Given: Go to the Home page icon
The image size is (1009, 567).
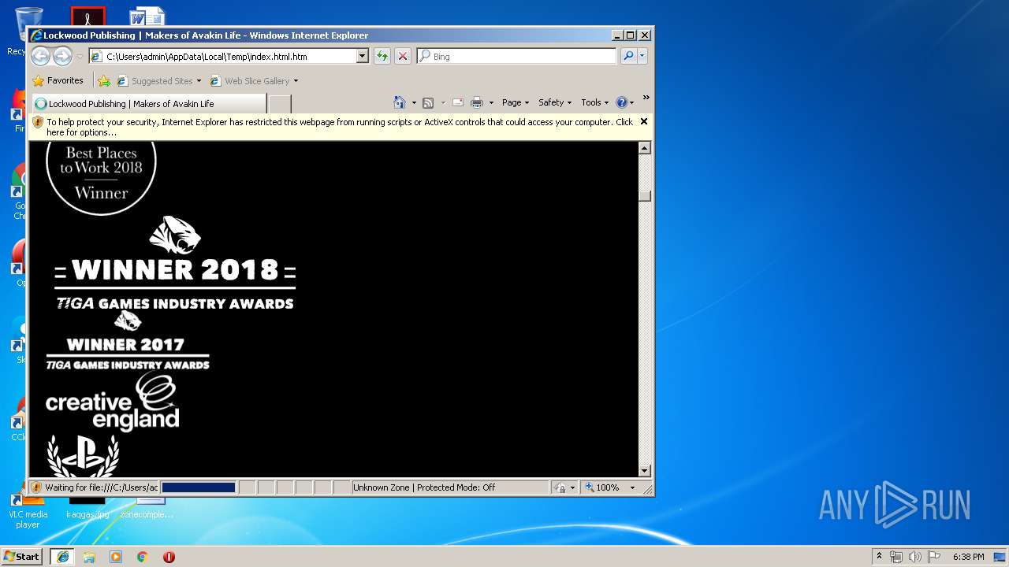Looking at the screenshot, I should pos(400,102).
